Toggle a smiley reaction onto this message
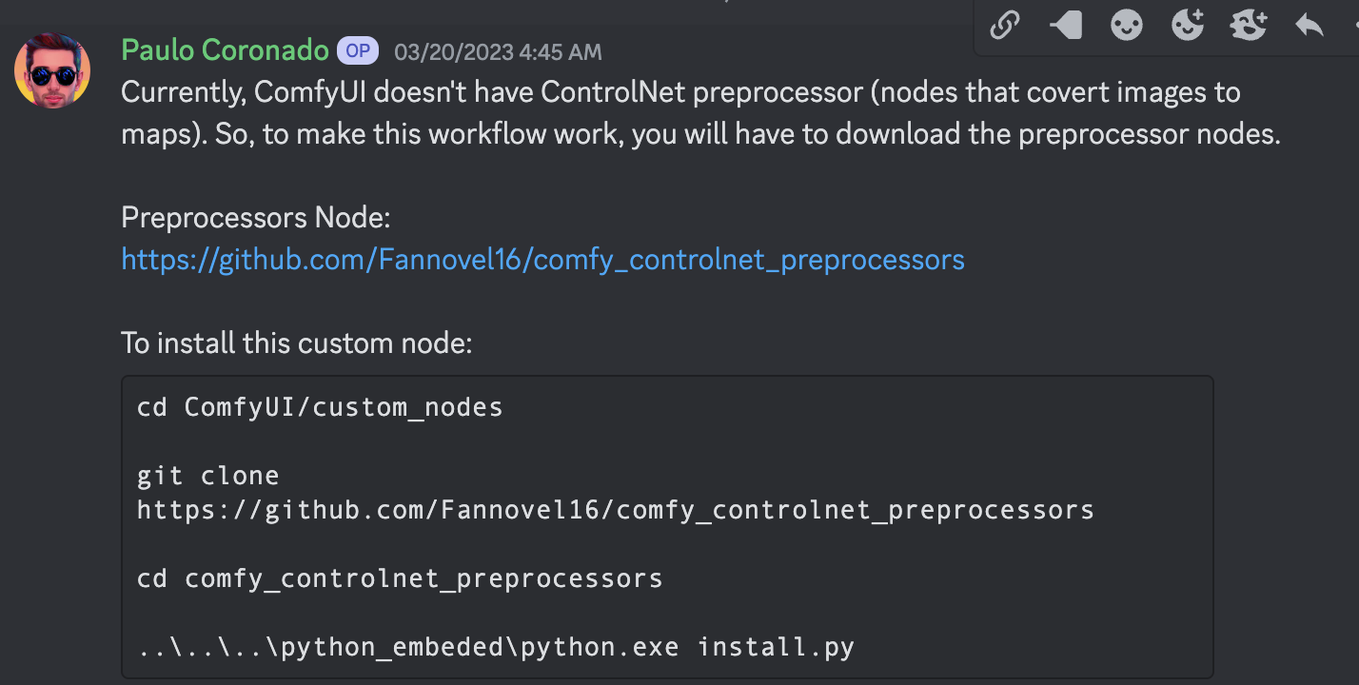 [x=1126, y=27]
